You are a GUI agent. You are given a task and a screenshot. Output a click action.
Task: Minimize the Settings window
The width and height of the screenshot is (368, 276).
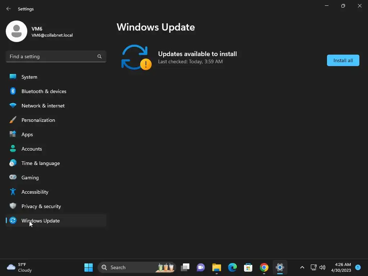(x=327, y=6)
